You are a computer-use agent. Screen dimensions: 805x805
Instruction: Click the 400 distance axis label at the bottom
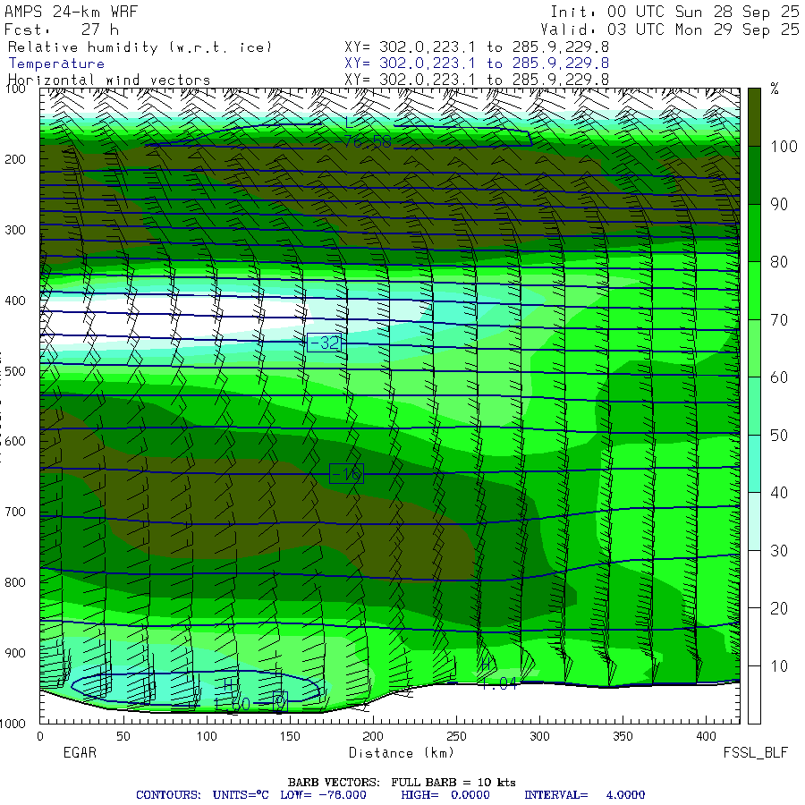coord(706,736)
